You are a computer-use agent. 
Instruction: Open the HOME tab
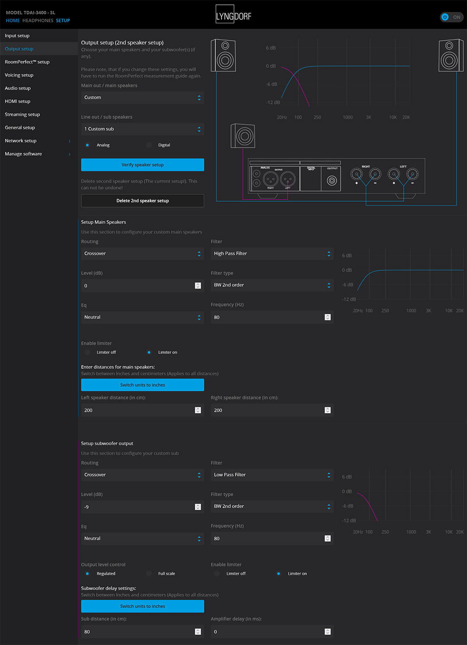[x=13, y=21]
